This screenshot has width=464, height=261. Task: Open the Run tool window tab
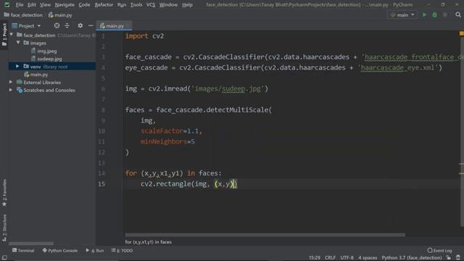95,250
